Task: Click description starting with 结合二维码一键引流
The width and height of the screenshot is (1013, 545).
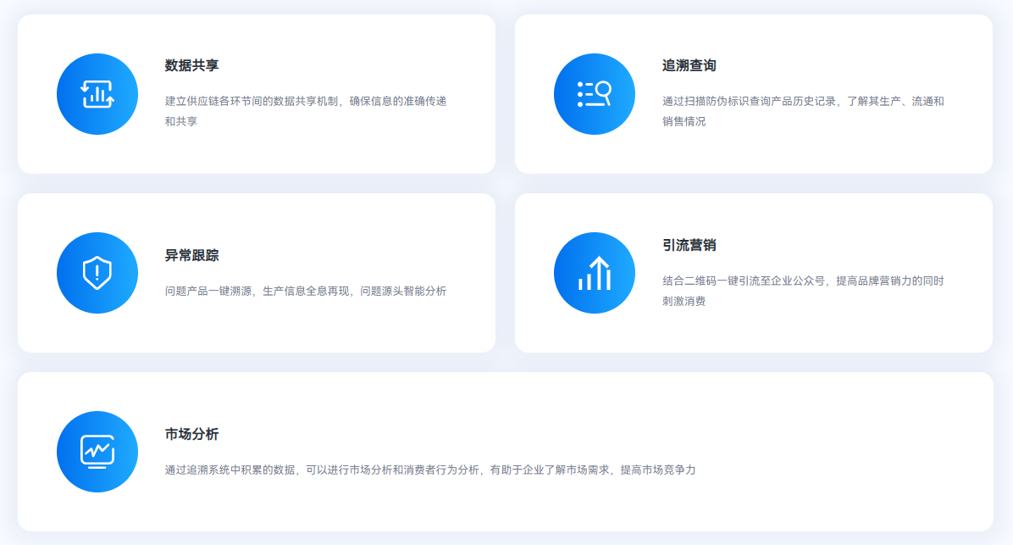Action: (x=803, y=281)
